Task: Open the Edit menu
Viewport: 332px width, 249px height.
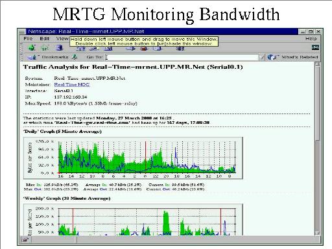Action: [45, 39]
